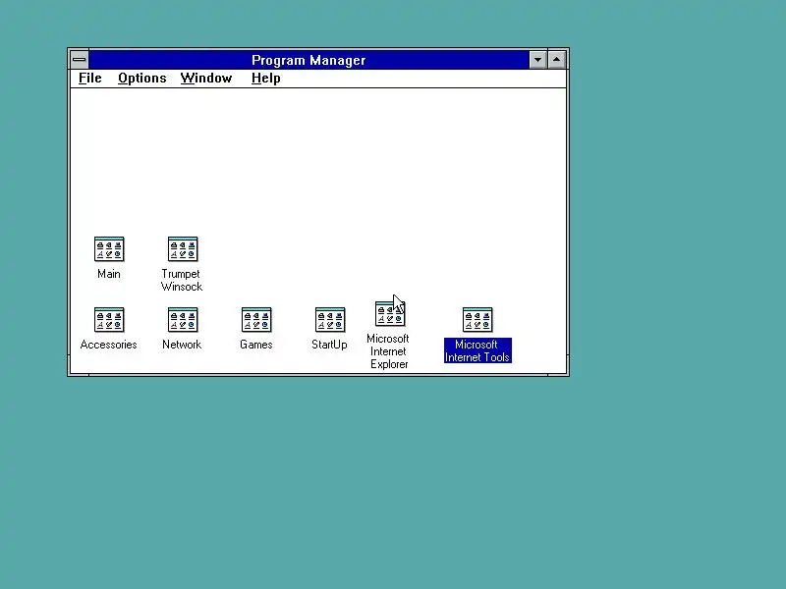Maximize Program Manager with the up arrow
Image resolution: width=786 pixels, height=589 pixels.
556,60
